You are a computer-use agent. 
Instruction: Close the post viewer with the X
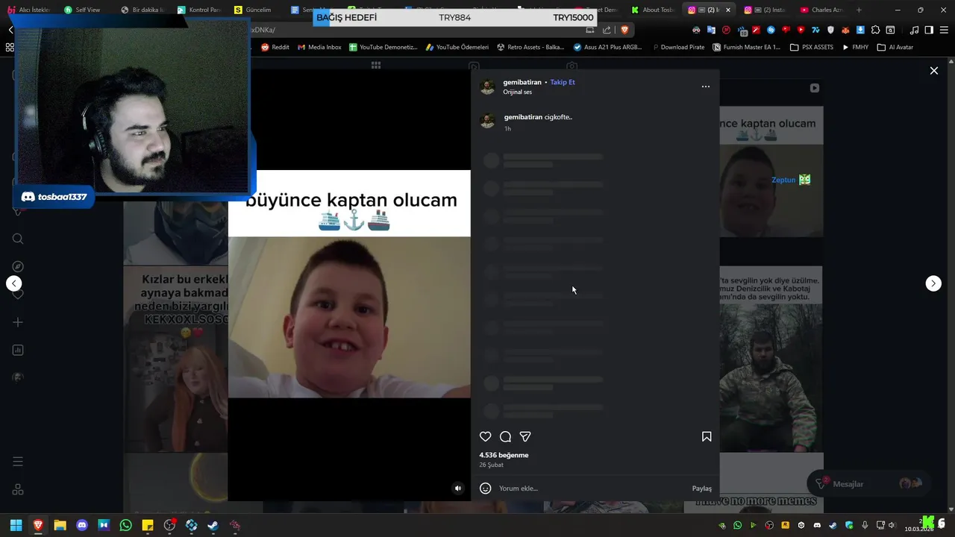(x=934, y=71)
